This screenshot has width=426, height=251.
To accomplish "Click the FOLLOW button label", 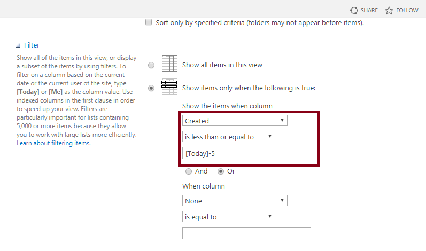I will pyautogui.click(x=407, y=10).
